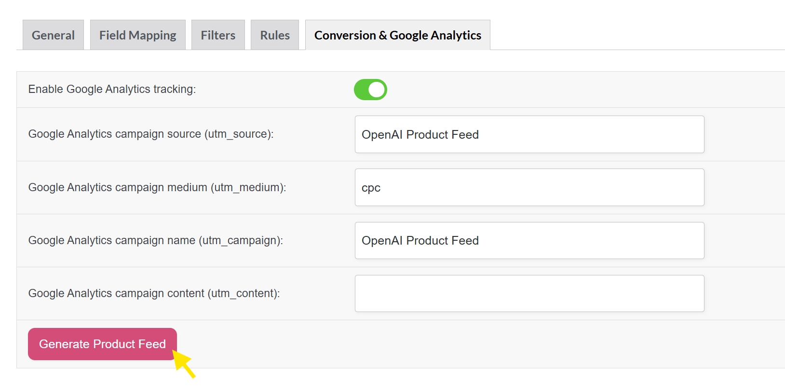
Task: Focus the utm_source campaign source field
Action: tap(529, 134)
